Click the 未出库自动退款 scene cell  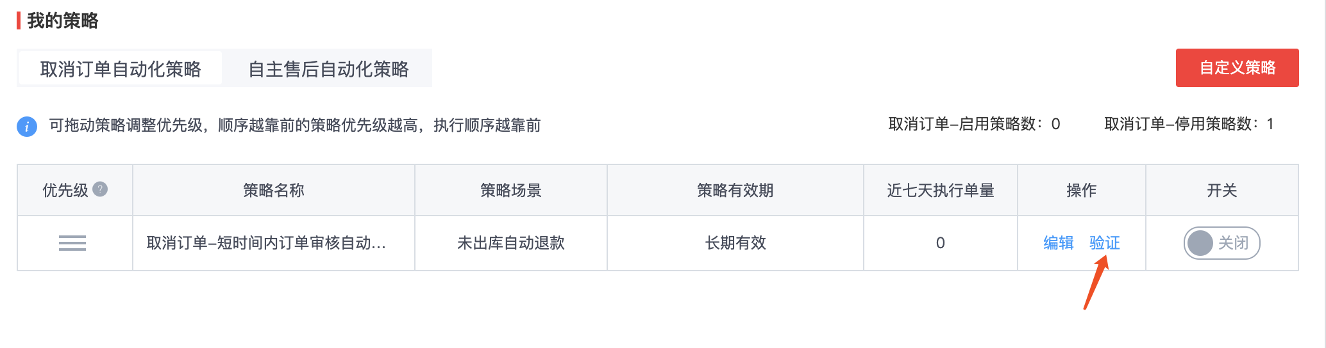tap(511, 243)
